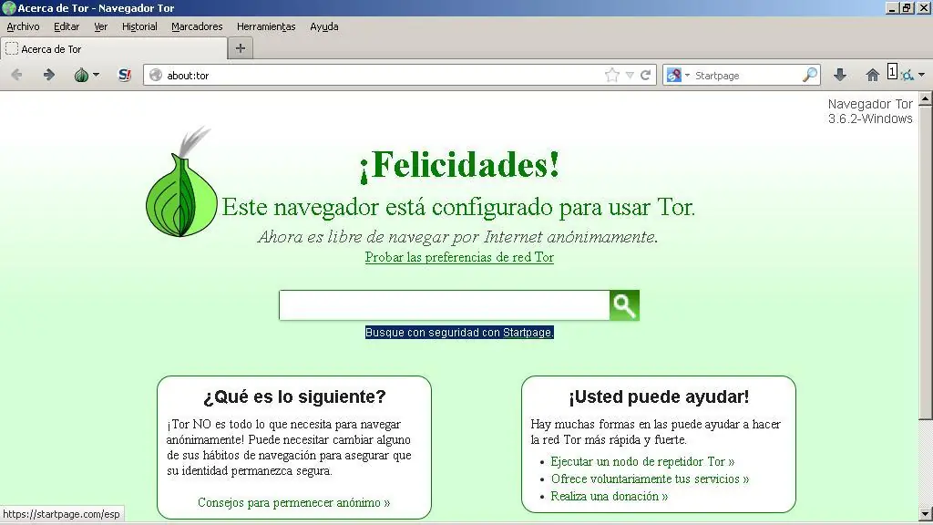
Task: Click the green search magnifier button
Action: click(x=624, y=305)
